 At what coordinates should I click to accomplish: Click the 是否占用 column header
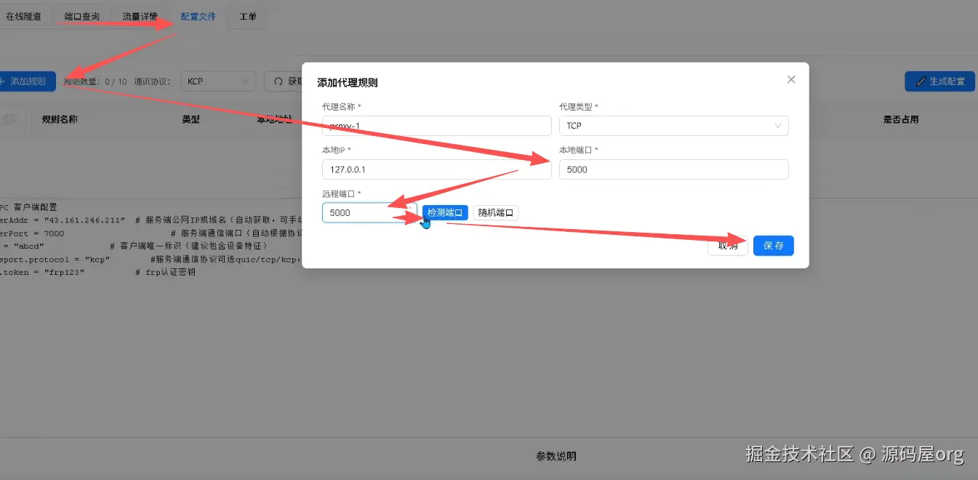901,119
